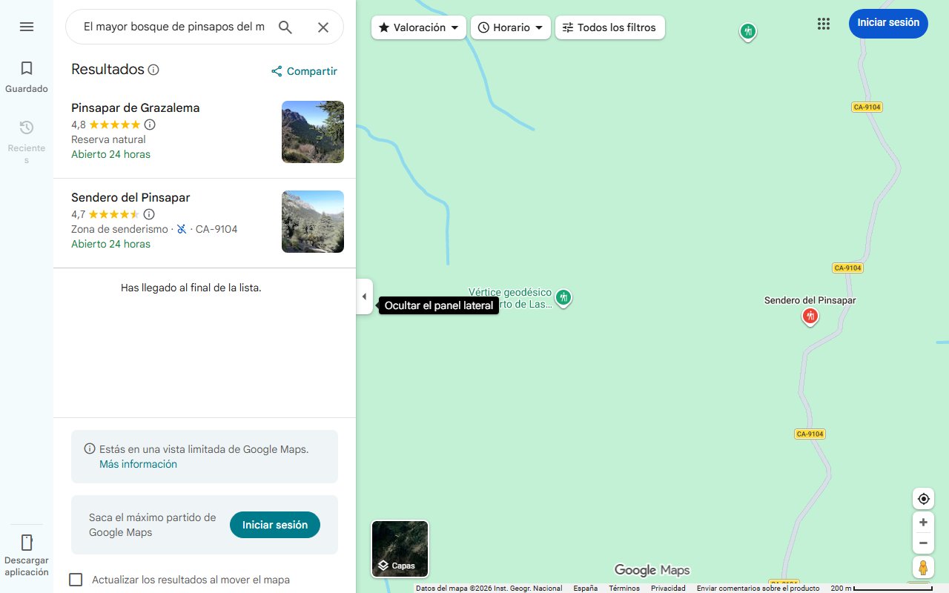The height and width of the screenshot is (593, 949).
Task: Click the blue Iniciar sesión button at top right
Action: click(888, 23)
